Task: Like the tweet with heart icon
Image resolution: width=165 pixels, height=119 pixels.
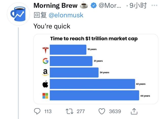Action: coord(102,111)
